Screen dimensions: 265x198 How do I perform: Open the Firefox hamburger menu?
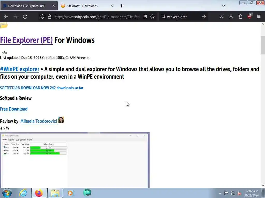tap(259, 17)
